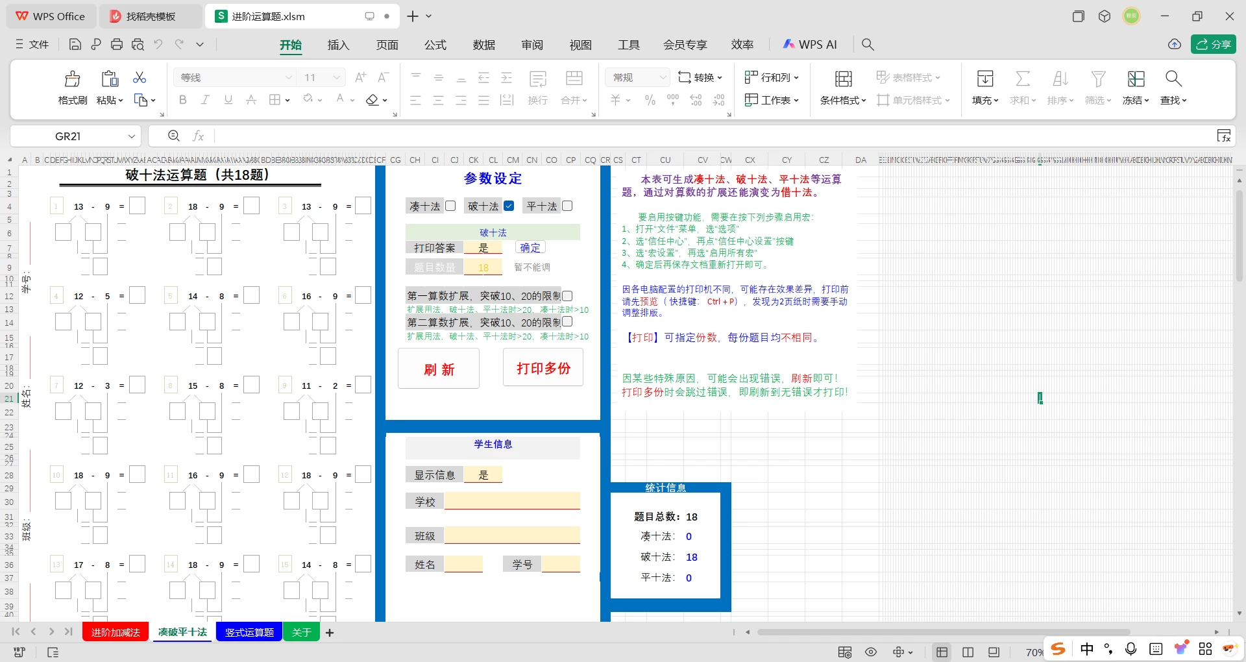
Task: Click the 班级 input field
Action: tap(512, 535)
